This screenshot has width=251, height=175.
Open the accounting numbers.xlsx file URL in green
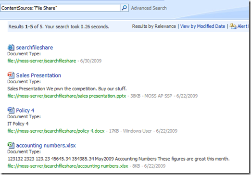click(x=68, y=166)
